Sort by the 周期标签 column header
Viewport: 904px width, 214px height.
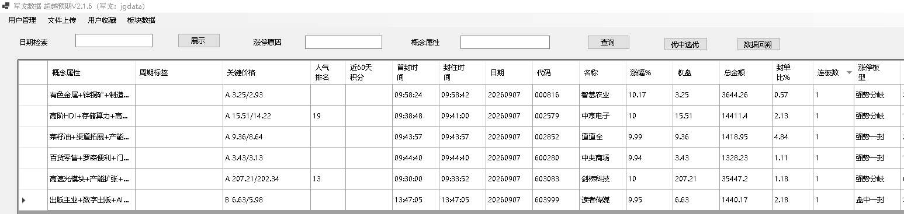179,73
